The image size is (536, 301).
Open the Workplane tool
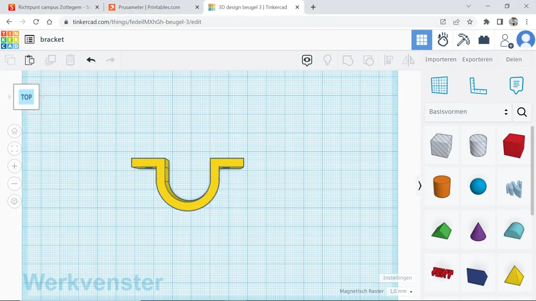[440, 85]
